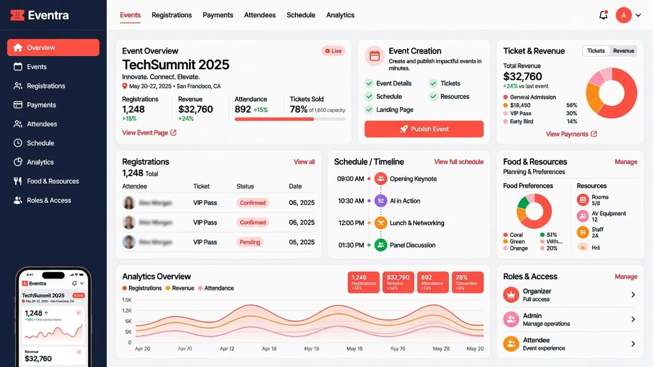Click the Staff resource icon

(583, 232)
